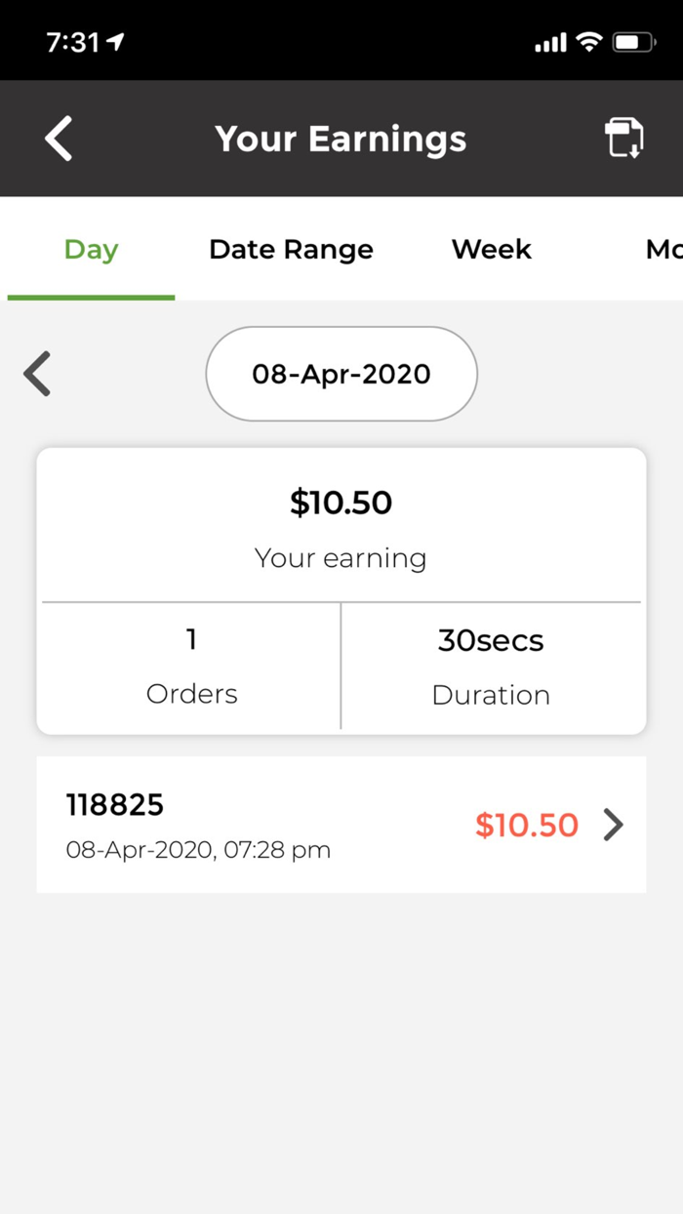This screenshot has height=1214, width=683.
Task: Open the 08-Apr-2020 date selector pill
Action: (x=341, y=374)
